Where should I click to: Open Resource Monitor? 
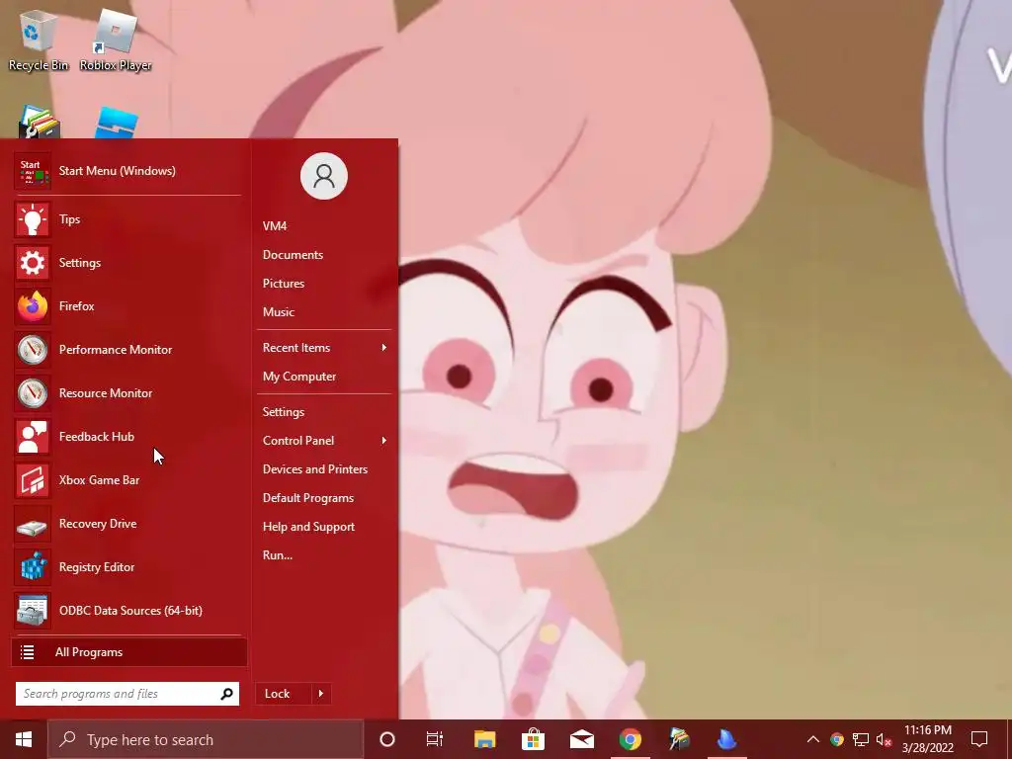(x=127, y=393)
